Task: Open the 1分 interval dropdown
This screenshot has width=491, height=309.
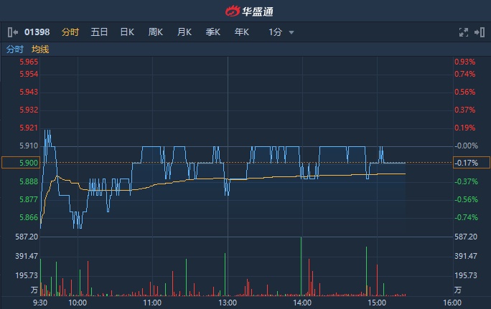Action: coord(281,32)
